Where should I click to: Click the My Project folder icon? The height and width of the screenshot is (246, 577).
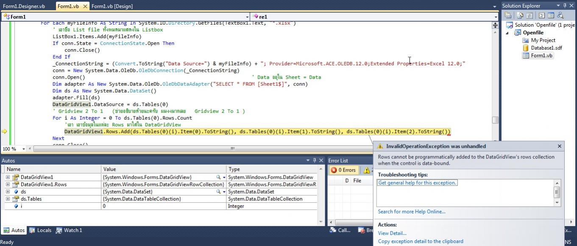click(x=526, y=40)
